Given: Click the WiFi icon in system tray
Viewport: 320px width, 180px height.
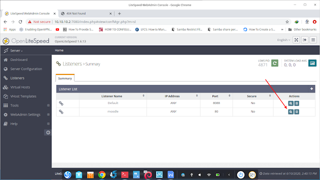Looking at the screenshot, I should pyautogui.click(x=209, y=175).
